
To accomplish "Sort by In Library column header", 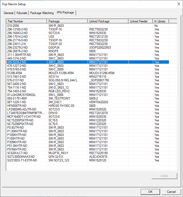I will pyautogui.click(x=161, y=21).
